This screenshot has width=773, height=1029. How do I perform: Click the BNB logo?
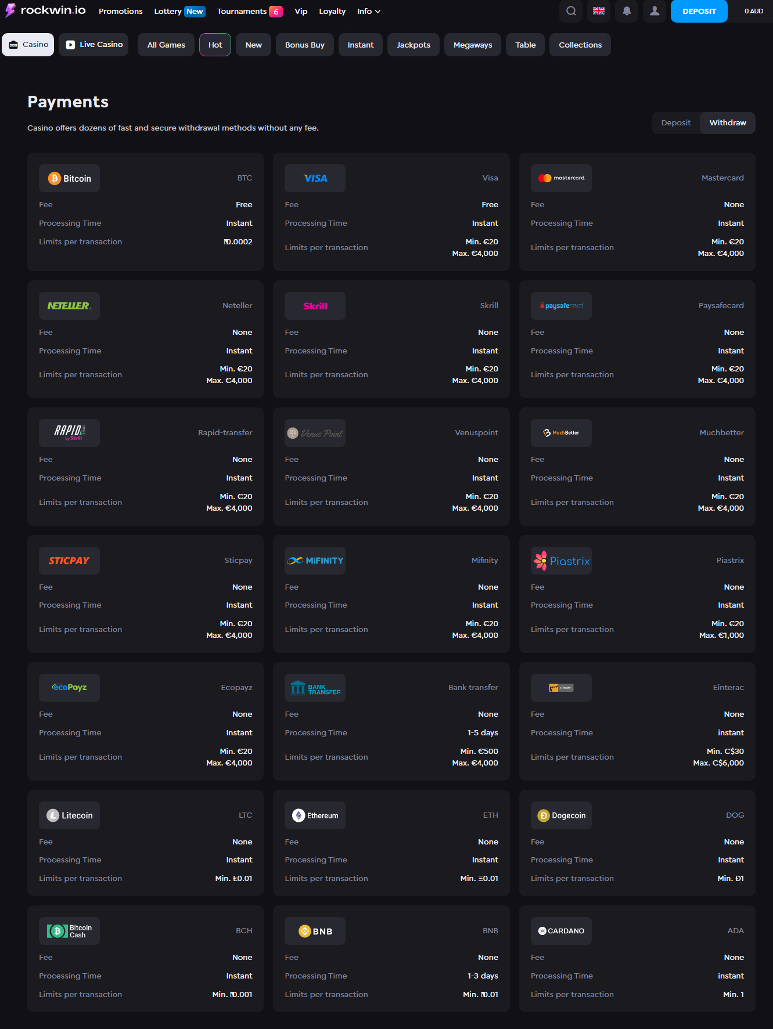315,931
